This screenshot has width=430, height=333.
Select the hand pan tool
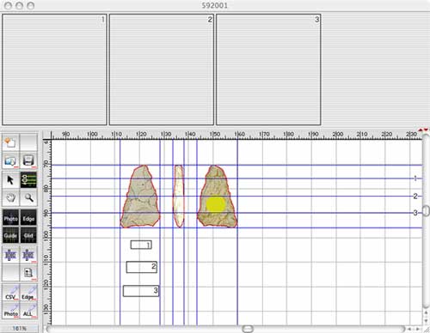click(x=10, y=197)
